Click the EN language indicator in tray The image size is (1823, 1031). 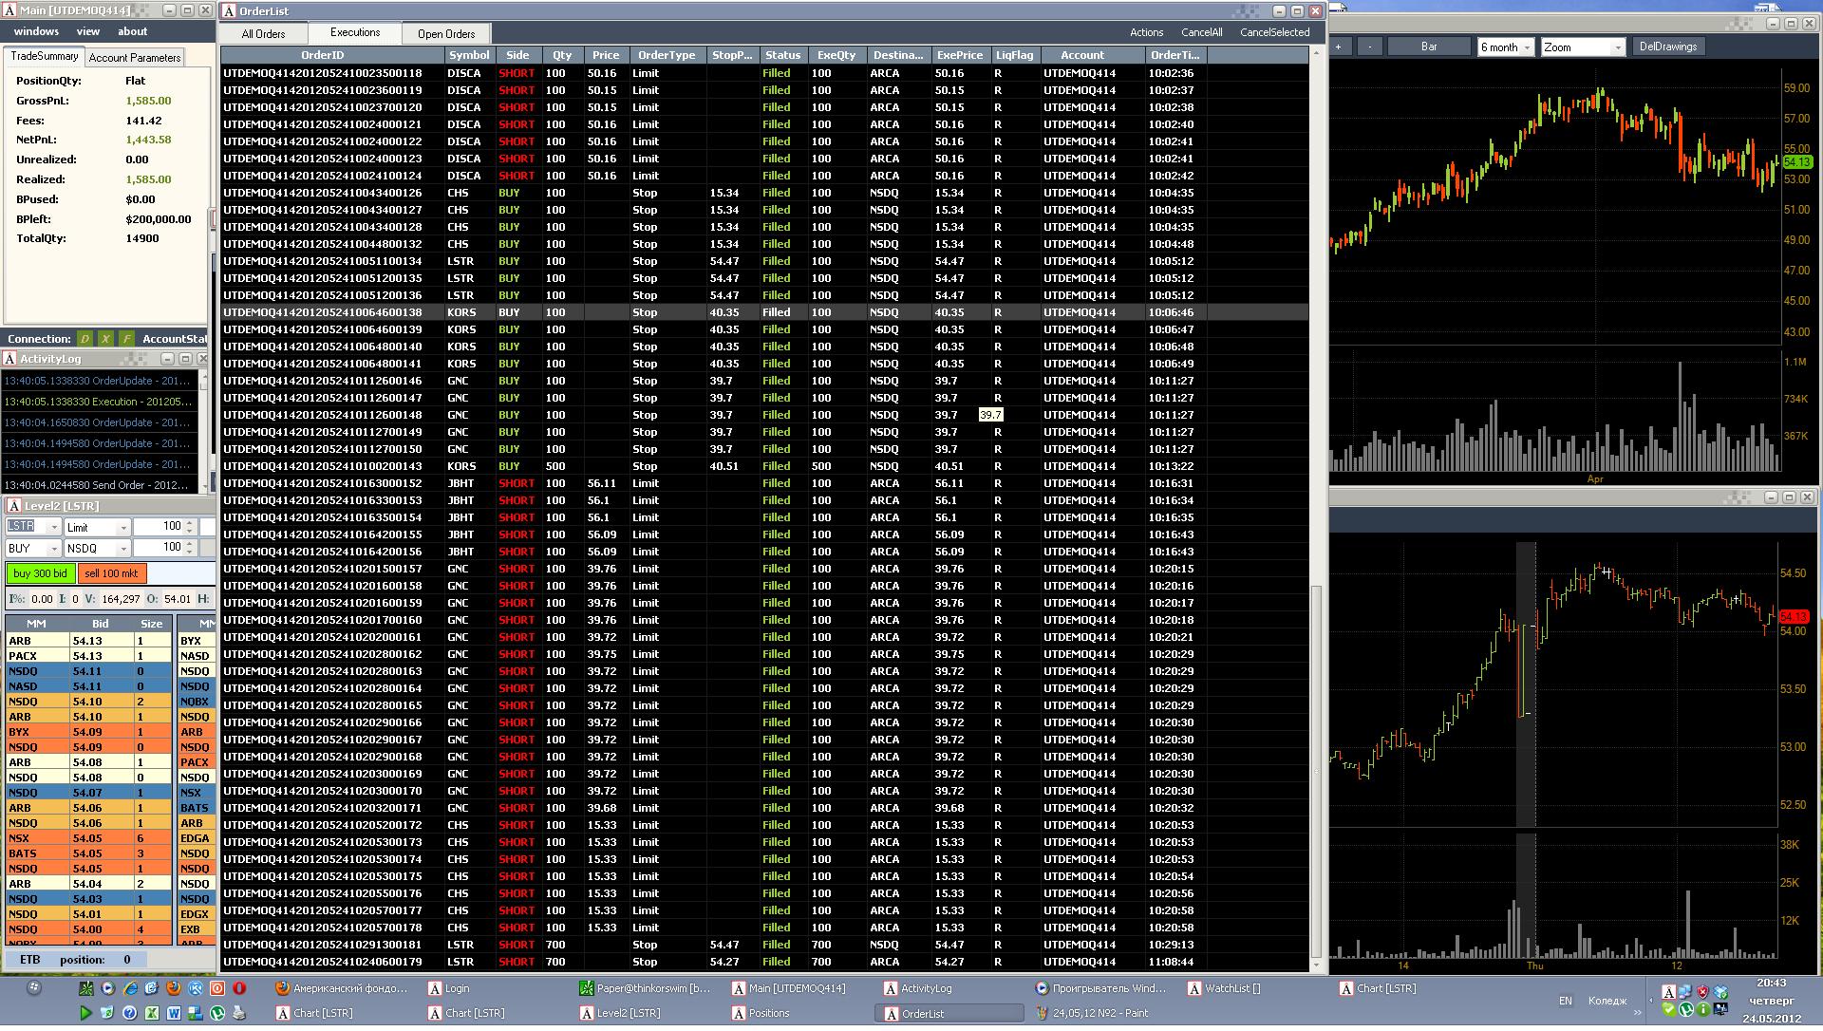pos(1566,1001)
